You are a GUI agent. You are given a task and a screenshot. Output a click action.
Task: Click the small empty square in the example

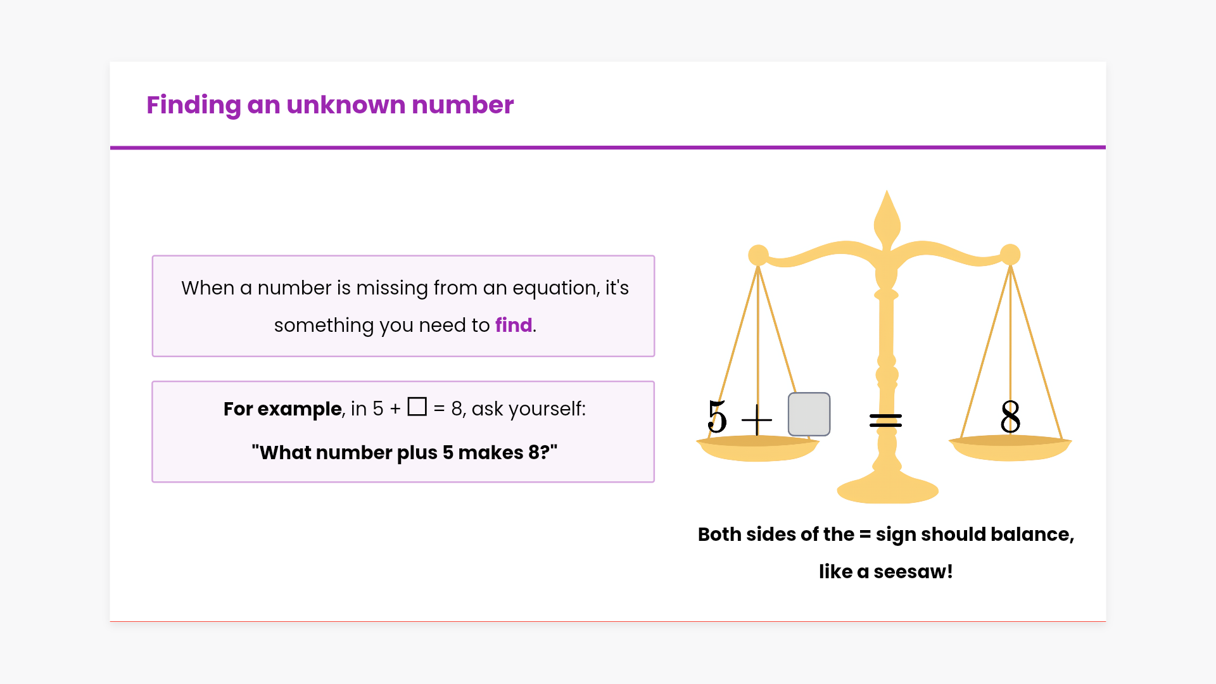[x=417, y=407]
